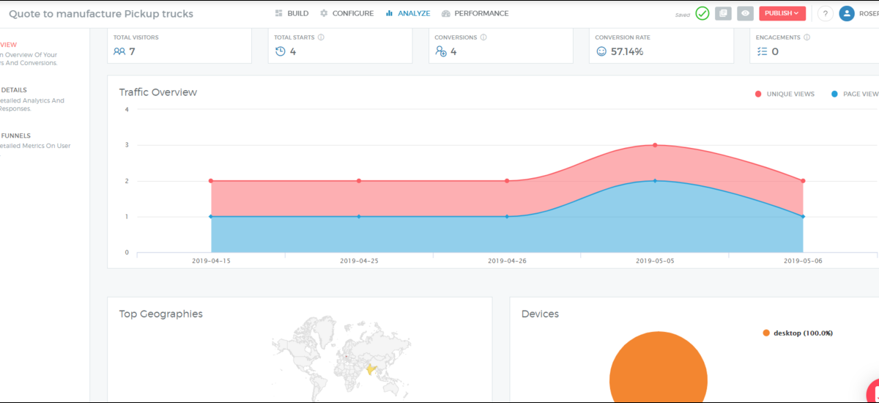Viewport: 879px width, 403px height.
Task: Toggle Unique Views series in legend
Action: (785, 94)
